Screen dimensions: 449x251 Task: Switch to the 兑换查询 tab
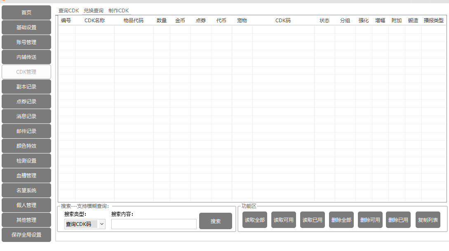[x=94, y=10]
